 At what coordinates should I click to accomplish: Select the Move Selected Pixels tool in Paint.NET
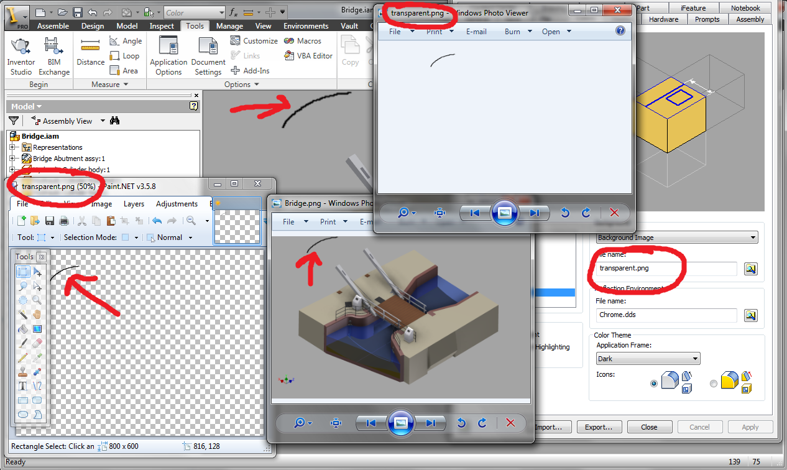[x=37, y=272]
